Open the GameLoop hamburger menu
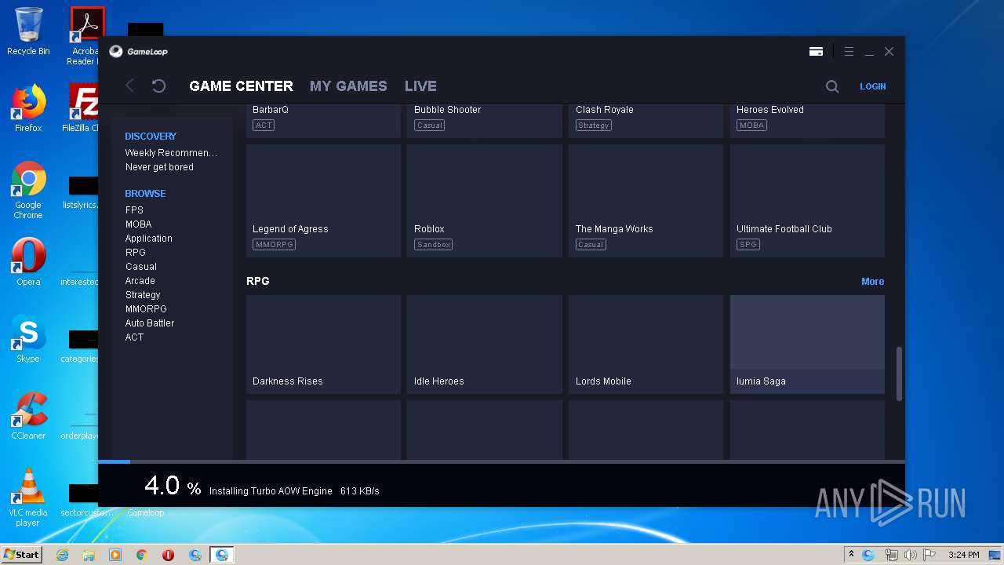Screen dimensions: 1004x565 (849, 52)
